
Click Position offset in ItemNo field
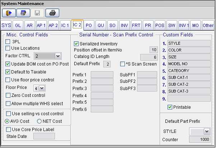click(154, 50)
